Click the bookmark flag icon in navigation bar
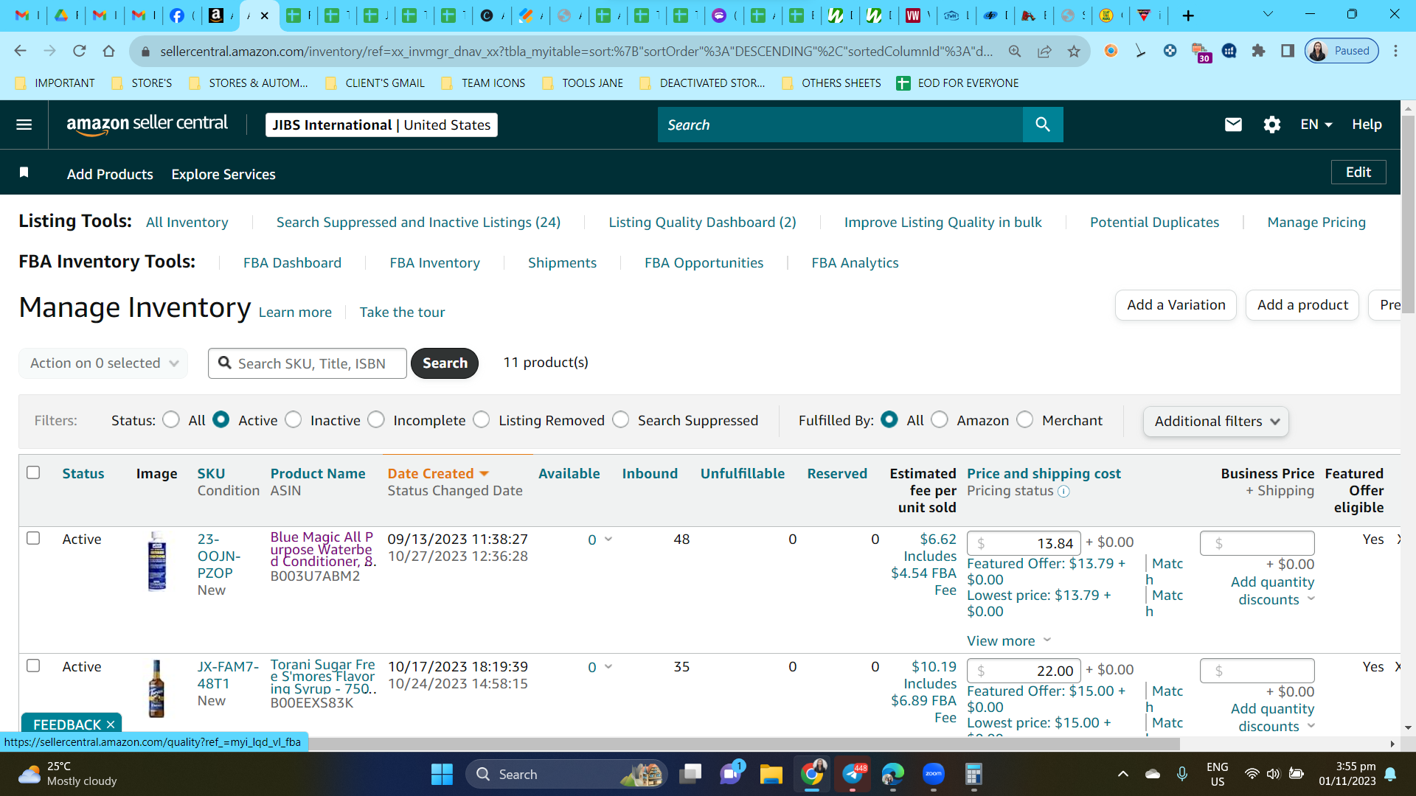The height and width of the screenshot is (796, 1416). pos(24,172)
